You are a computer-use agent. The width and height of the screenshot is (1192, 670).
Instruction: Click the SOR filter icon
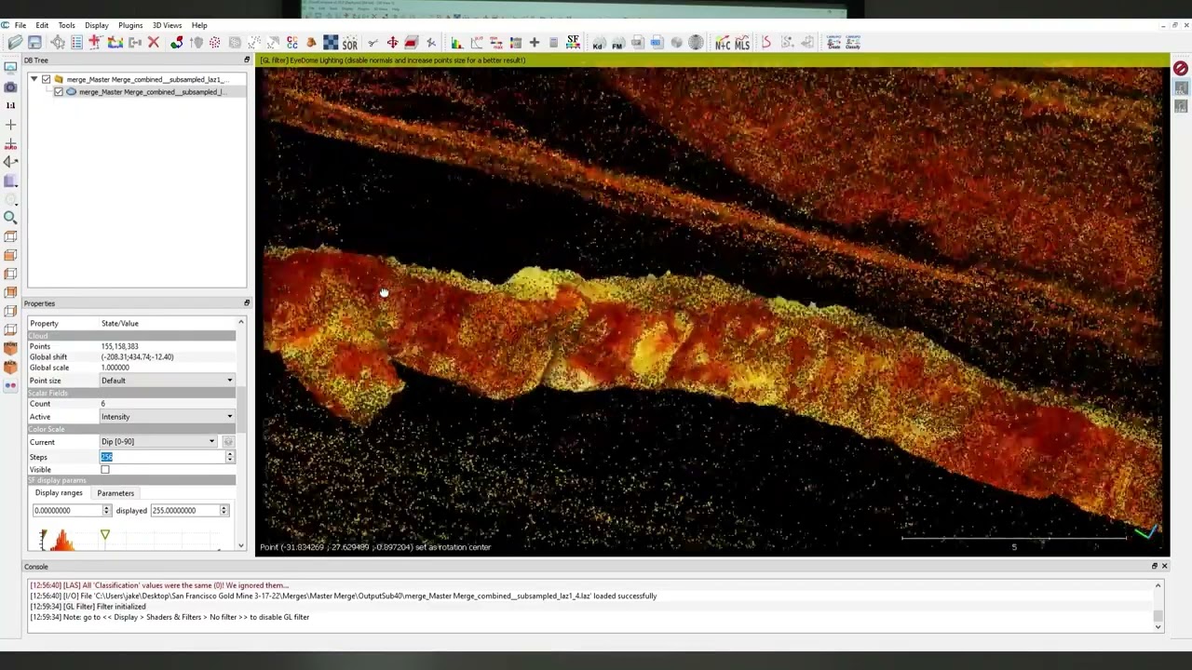pos(349,43)
